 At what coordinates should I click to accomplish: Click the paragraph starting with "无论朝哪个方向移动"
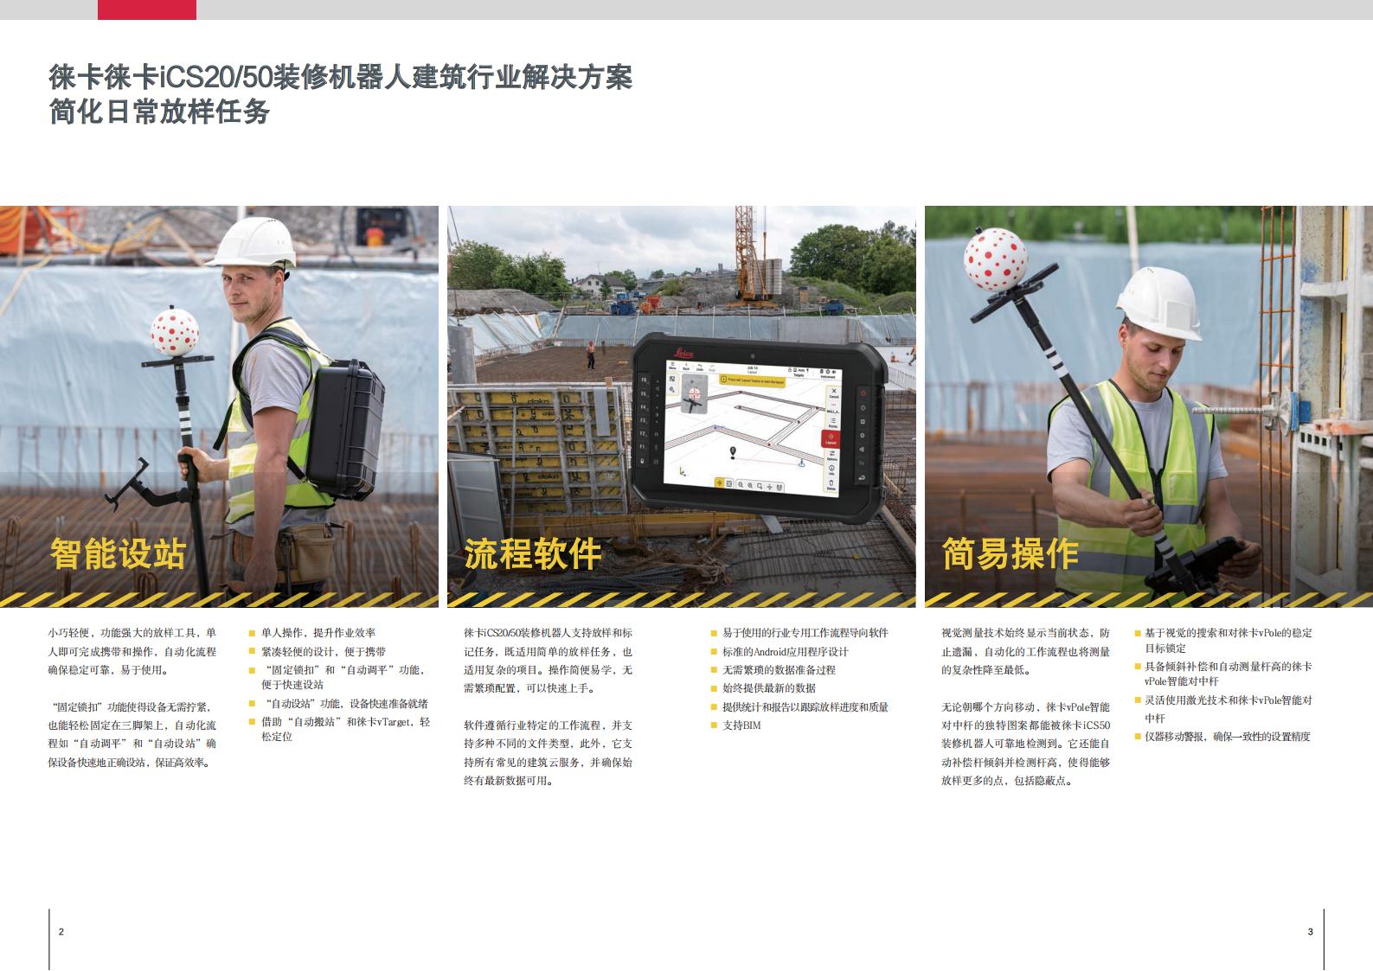[x=1026, y=744]
